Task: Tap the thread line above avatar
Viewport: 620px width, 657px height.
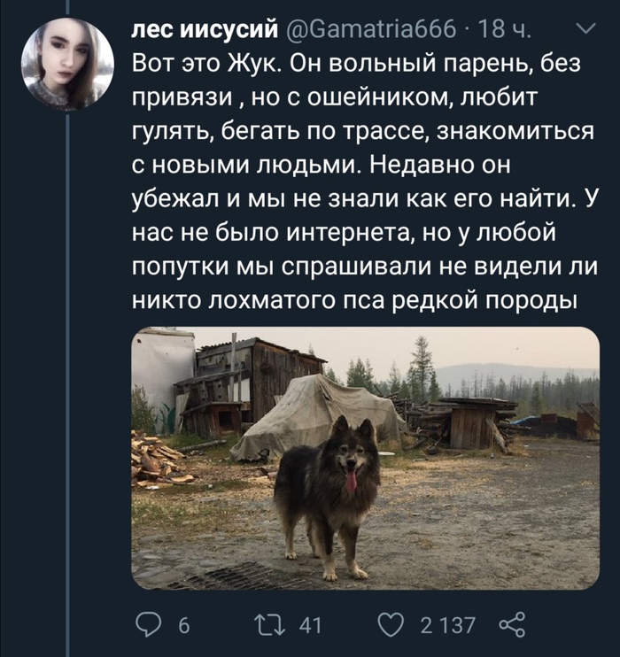Action: click(x=67, y=6)
